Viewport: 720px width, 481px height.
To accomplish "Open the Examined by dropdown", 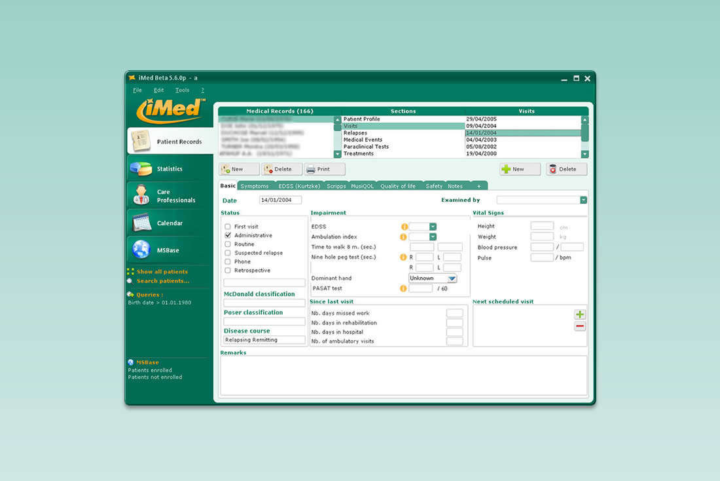I will 583,200.
